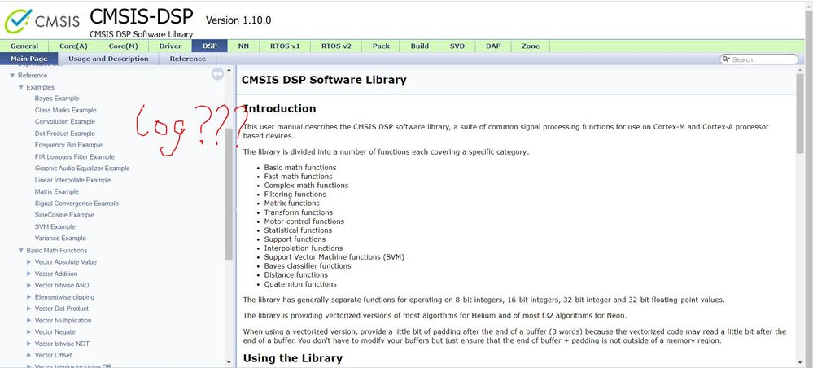Viewport: 813px width, 368px height.
Task: Go to the RTOS v2 tab
Action: 336,46
